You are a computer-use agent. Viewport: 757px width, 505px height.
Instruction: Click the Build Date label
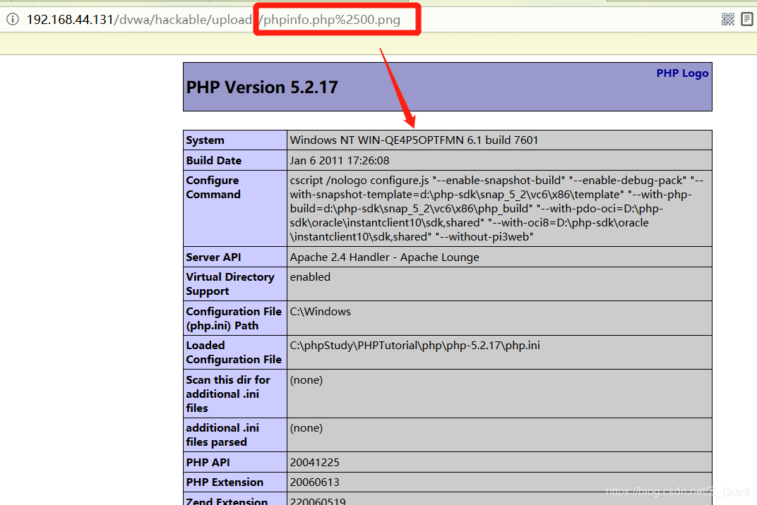(214, 161)
